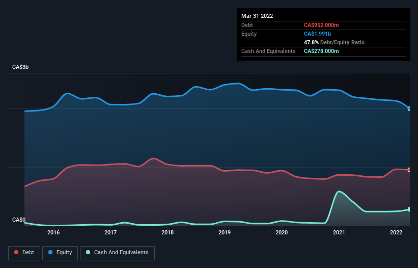This screenshot has height=268, width=418.
Task: Select the 2017 x-axis label
Action: pos(110,232)
